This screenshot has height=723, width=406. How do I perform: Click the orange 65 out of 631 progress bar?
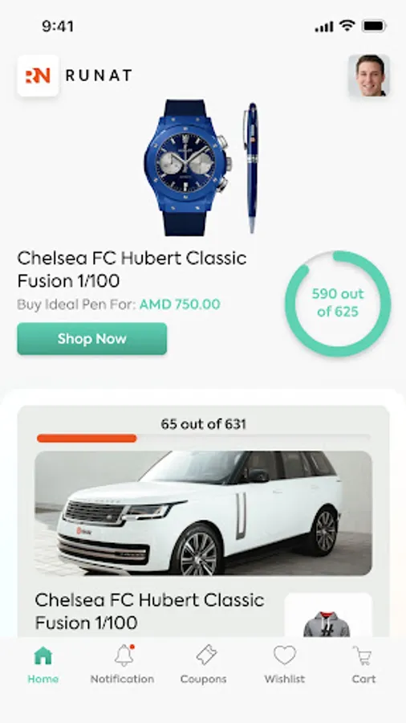click(87, 438)
